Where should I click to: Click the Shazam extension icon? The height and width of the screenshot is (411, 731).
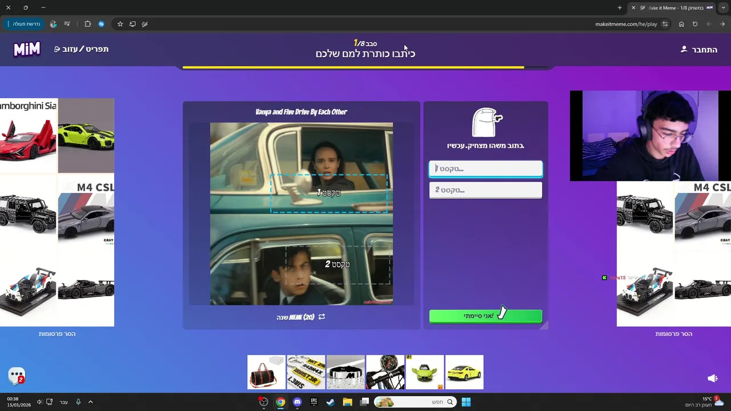coord(101,24)
